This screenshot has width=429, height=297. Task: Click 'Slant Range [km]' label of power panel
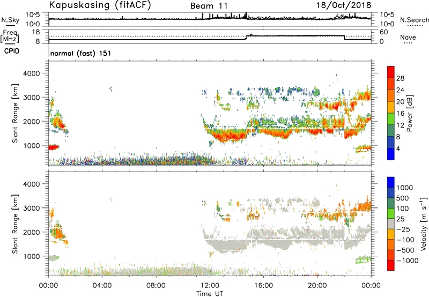click(16, 113)
